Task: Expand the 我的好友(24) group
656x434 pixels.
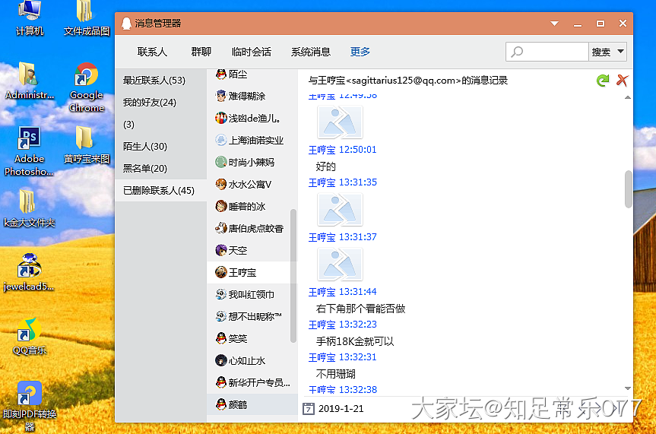Action: [150, 102]
